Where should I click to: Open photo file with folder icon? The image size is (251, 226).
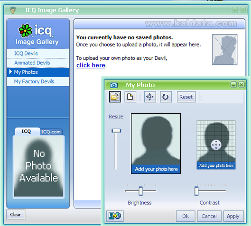[x=115, y=97]
